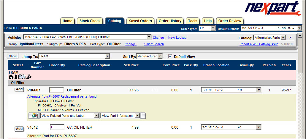Open the Smart Search link
The image size is (306, 139).
(x=154, y=44)
